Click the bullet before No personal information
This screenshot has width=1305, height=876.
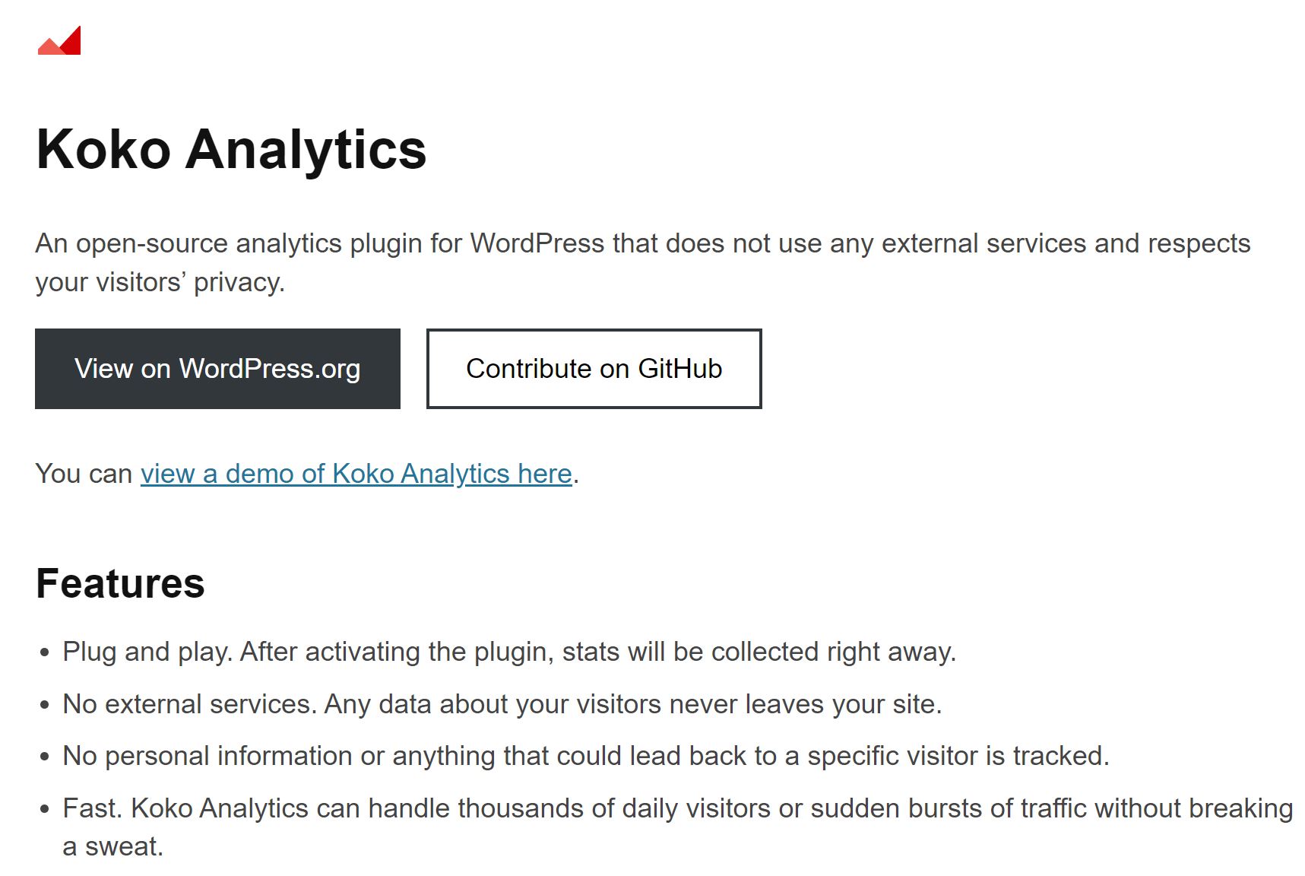pyautogui.click(x=45, y=757)
